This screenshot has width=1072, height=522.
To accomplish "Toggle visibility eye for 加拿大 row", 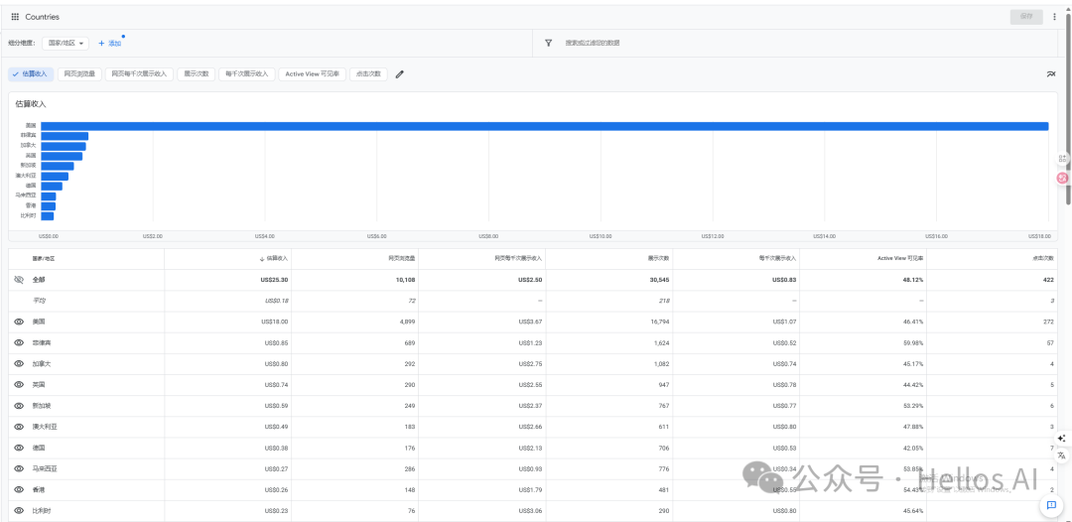I will (x=19, y=363).
